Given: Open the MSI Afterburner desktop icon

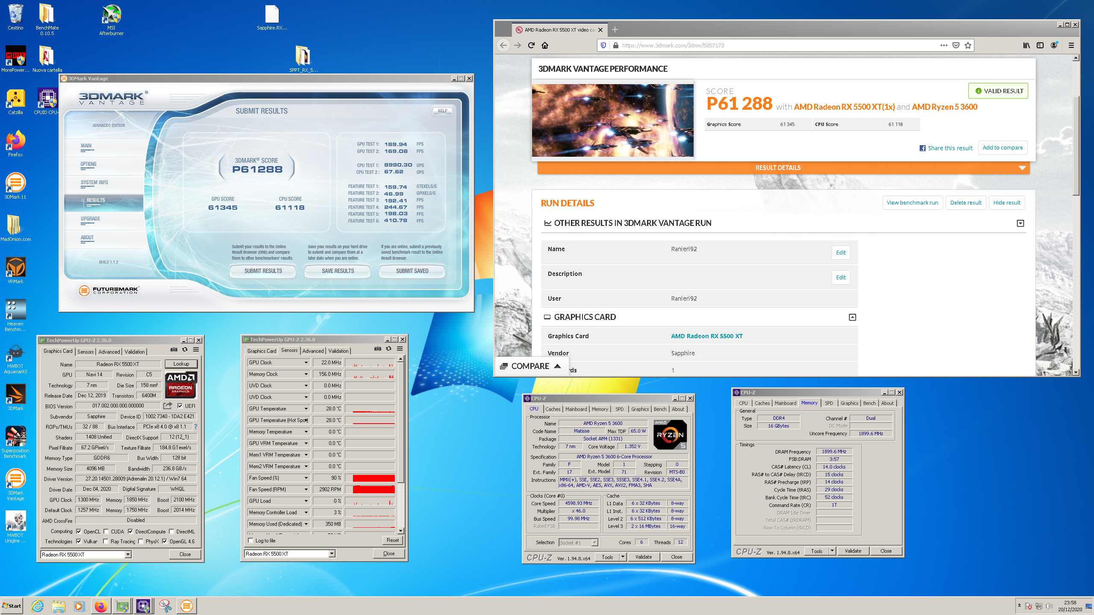Looking at the screenshot, I should [111, 19].
